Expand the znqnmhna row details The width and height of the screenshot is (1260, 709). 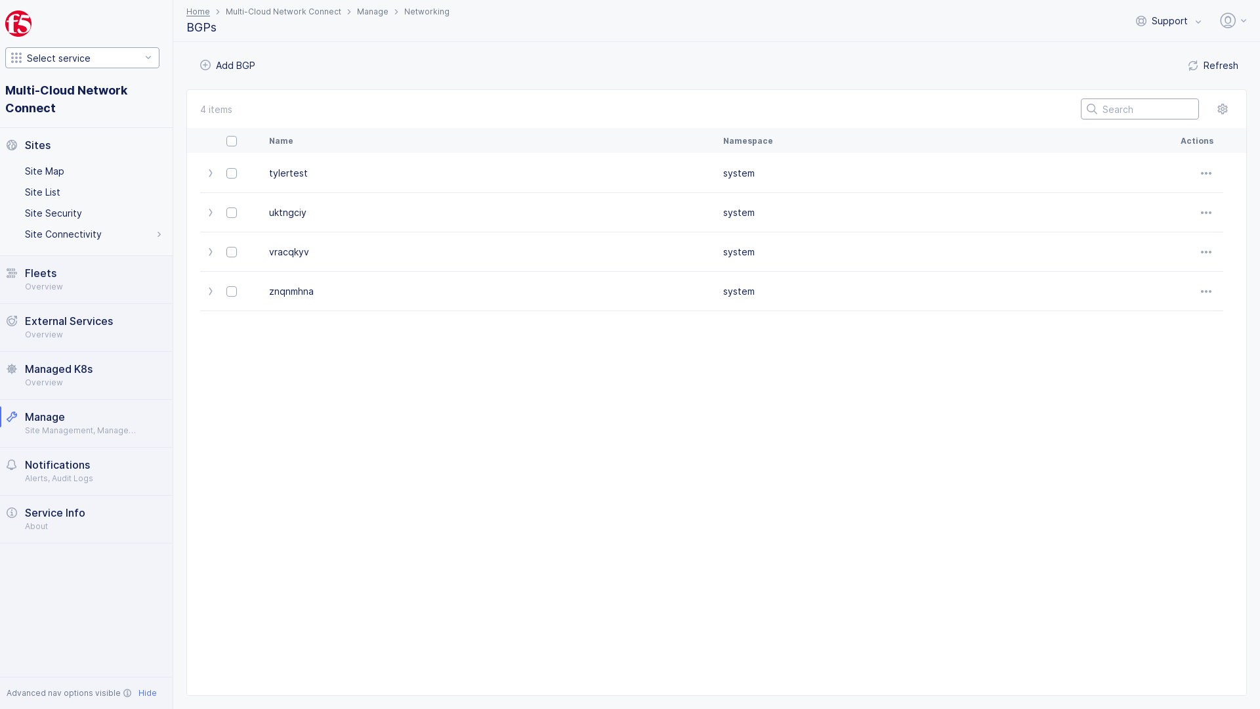coord(211,291)
